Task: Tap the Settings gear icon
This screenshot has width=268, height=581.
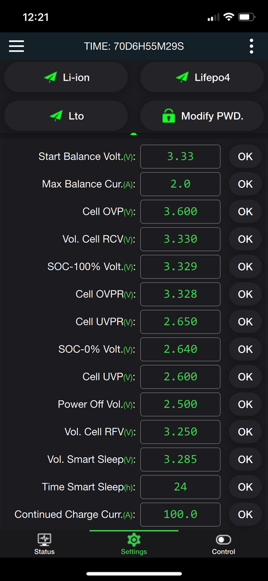Action: 134,539
